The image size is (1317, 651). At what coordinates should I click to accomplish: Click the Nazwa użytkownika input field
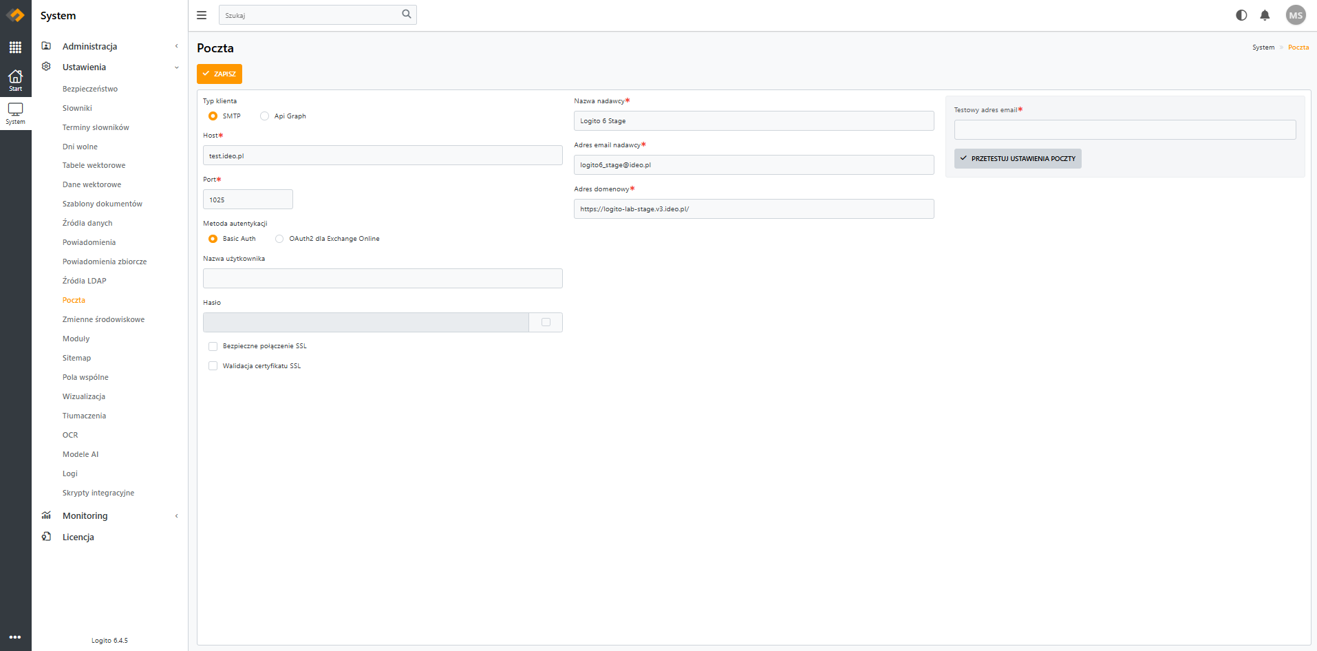coord(383,278)
